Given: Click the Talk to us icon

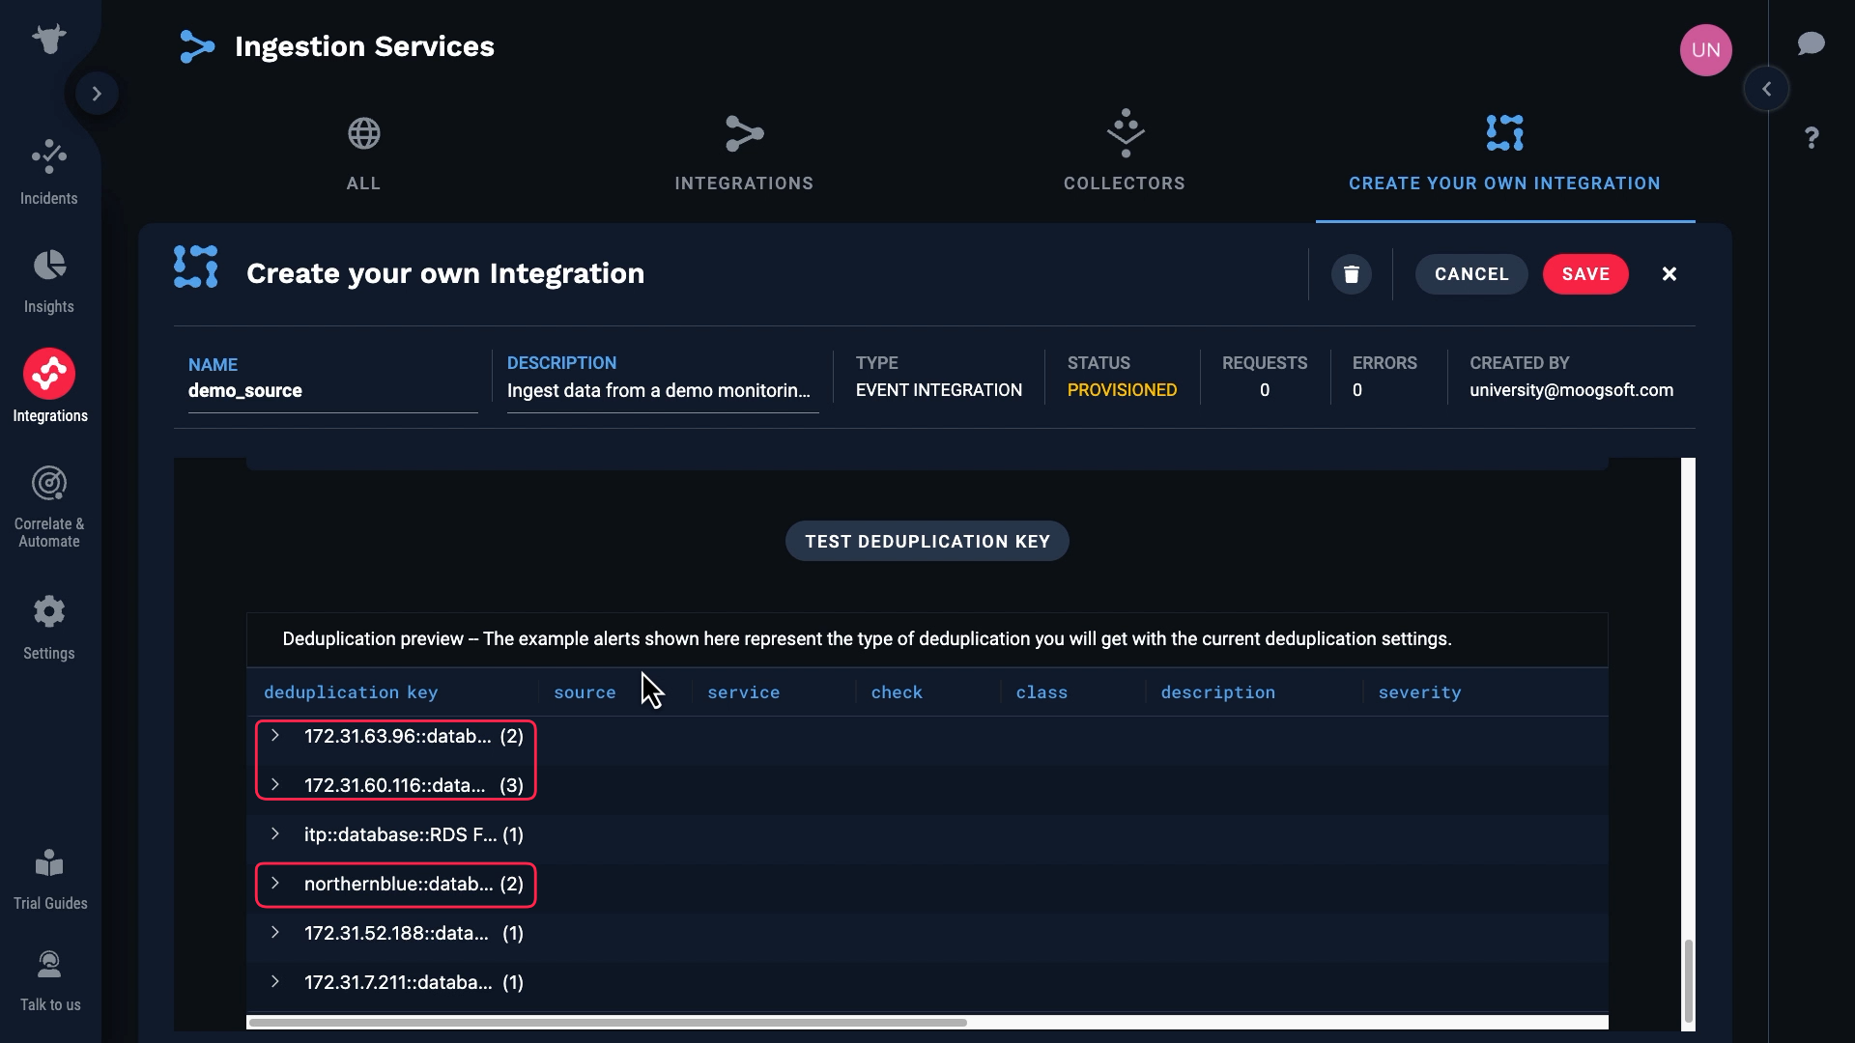Looking at the screenshot, I should tap(48, 965).
